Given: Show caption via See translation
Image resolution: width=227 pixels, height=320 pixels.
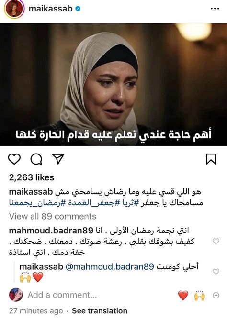Looking at the screenshot, I should [x=100, y=311].
